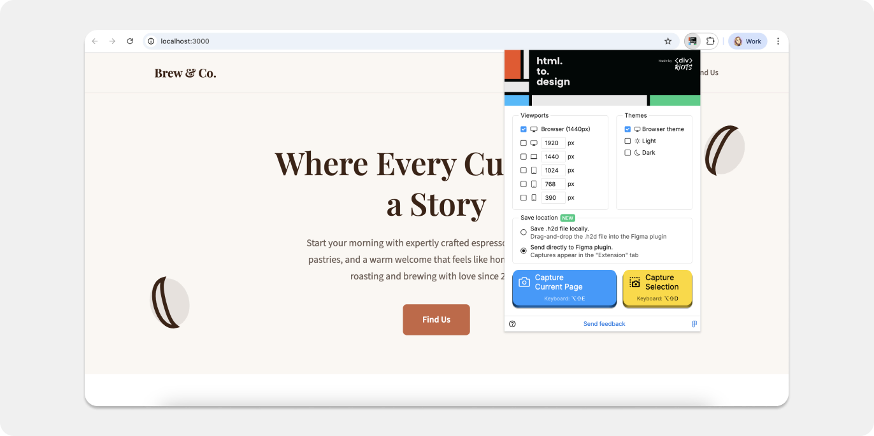This screenshot has width=874, height=436.
Task: Select Send directly to Figma plugin option
Action: point(524,250)
